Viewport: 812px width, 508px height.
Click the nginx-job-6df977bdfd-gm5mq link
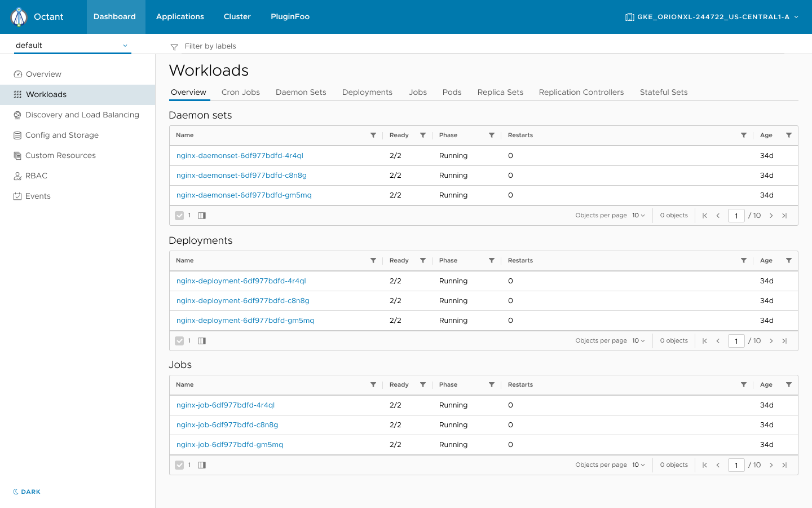[x=230, y=444]
